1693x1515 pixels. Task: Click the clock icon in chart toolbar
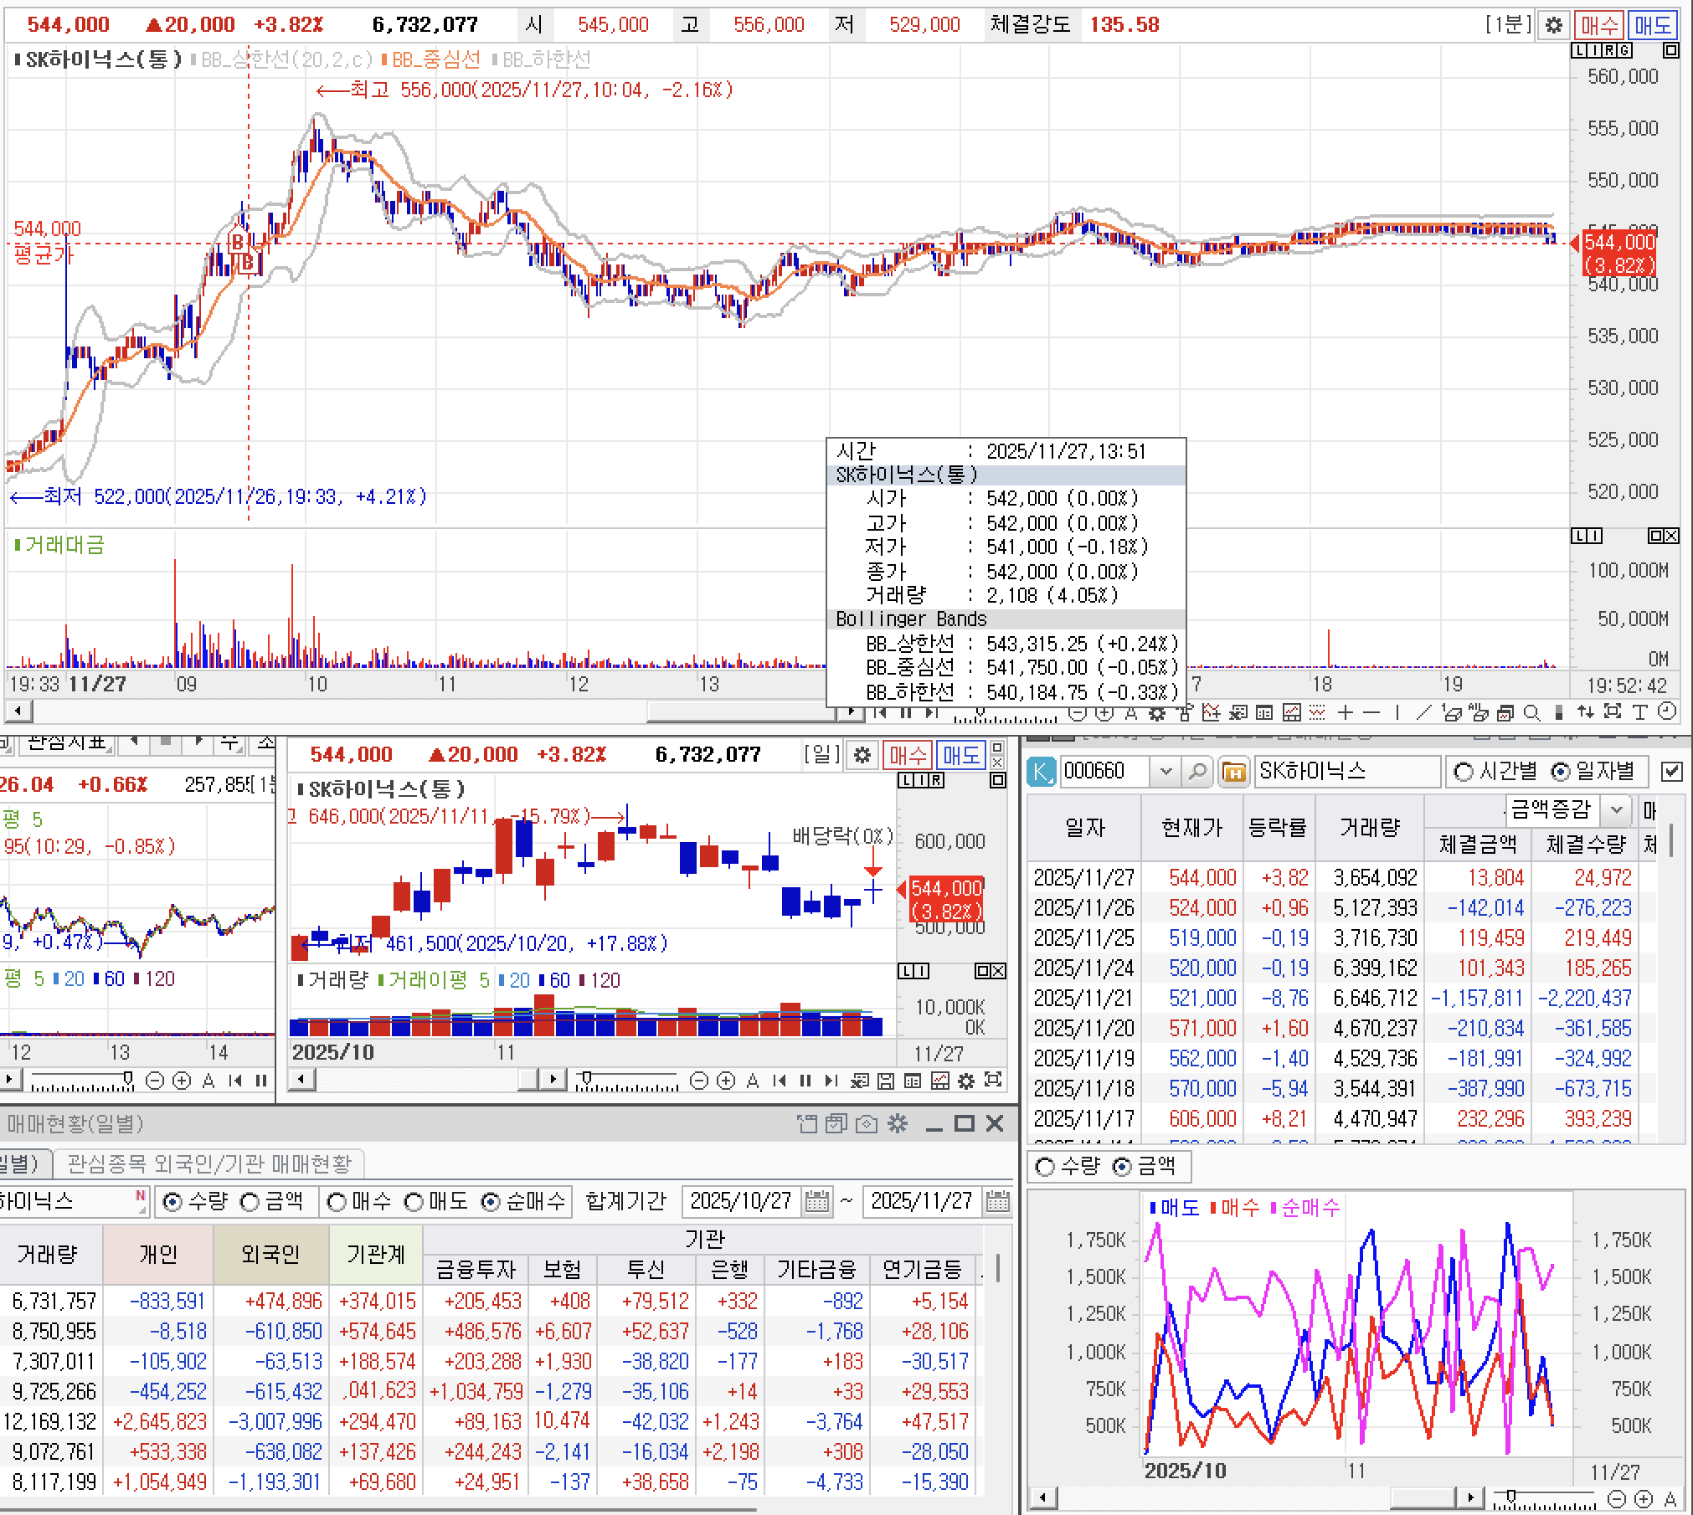coord(1667,712)
